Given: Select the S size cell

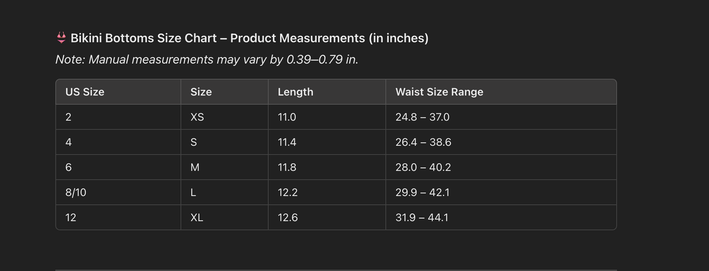Looking at the screenshot, I should tap(194, 142).
